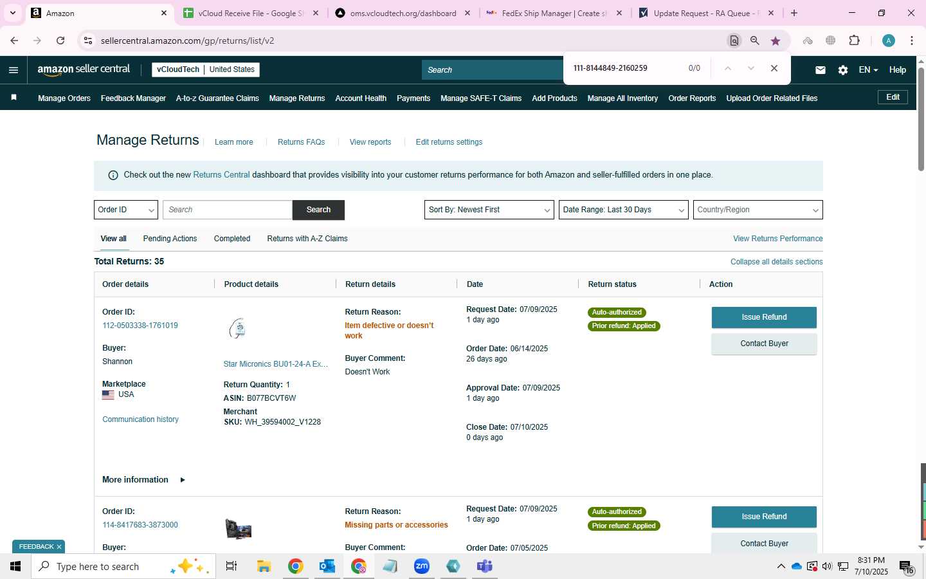Issue Refund for order 112-0503338-1761019

pyautogui.click(x=764, y=317)
